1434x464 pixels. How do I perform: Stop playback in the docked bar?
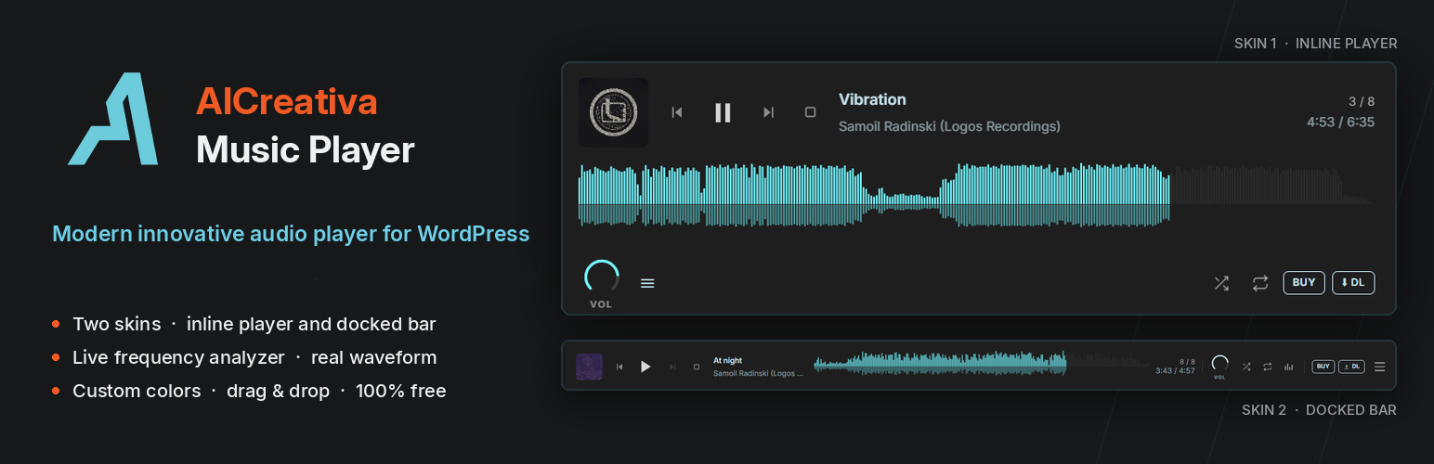click(697, 367)
